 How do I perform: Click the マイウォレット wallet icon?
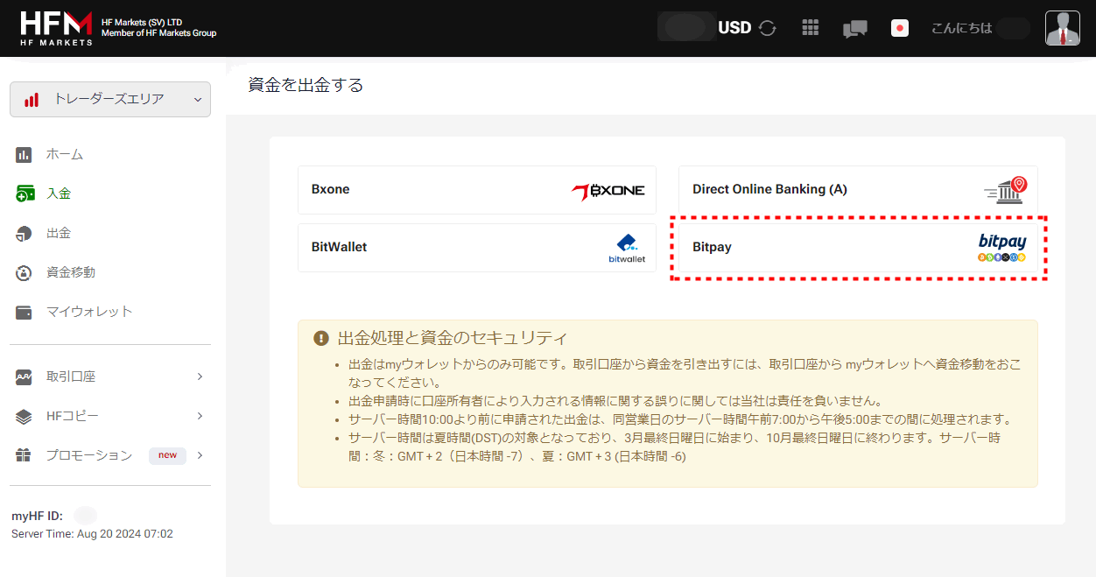(x=25, y=312)
